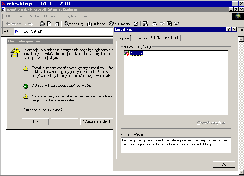The height and width of the screenshot is (176, 244).
Task: Click the text 'Czy chcesz kontynuować?'
Action: pos(43,110)
